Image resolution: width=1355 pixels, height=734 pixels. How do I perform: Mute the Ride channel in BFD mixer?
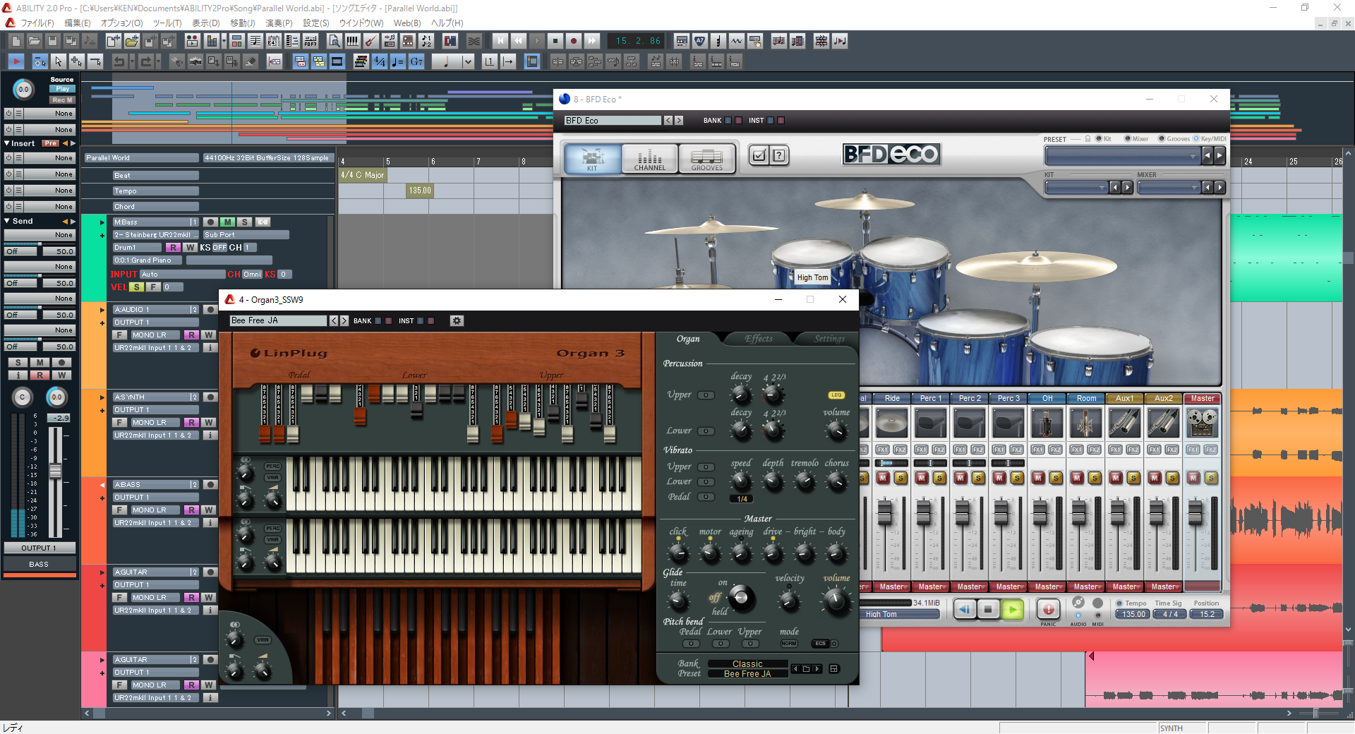883,478
